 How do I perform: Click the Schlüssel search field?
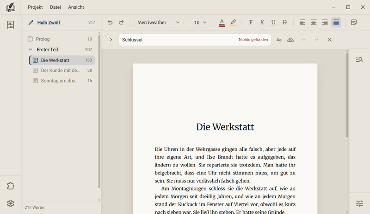click(195, 40)
